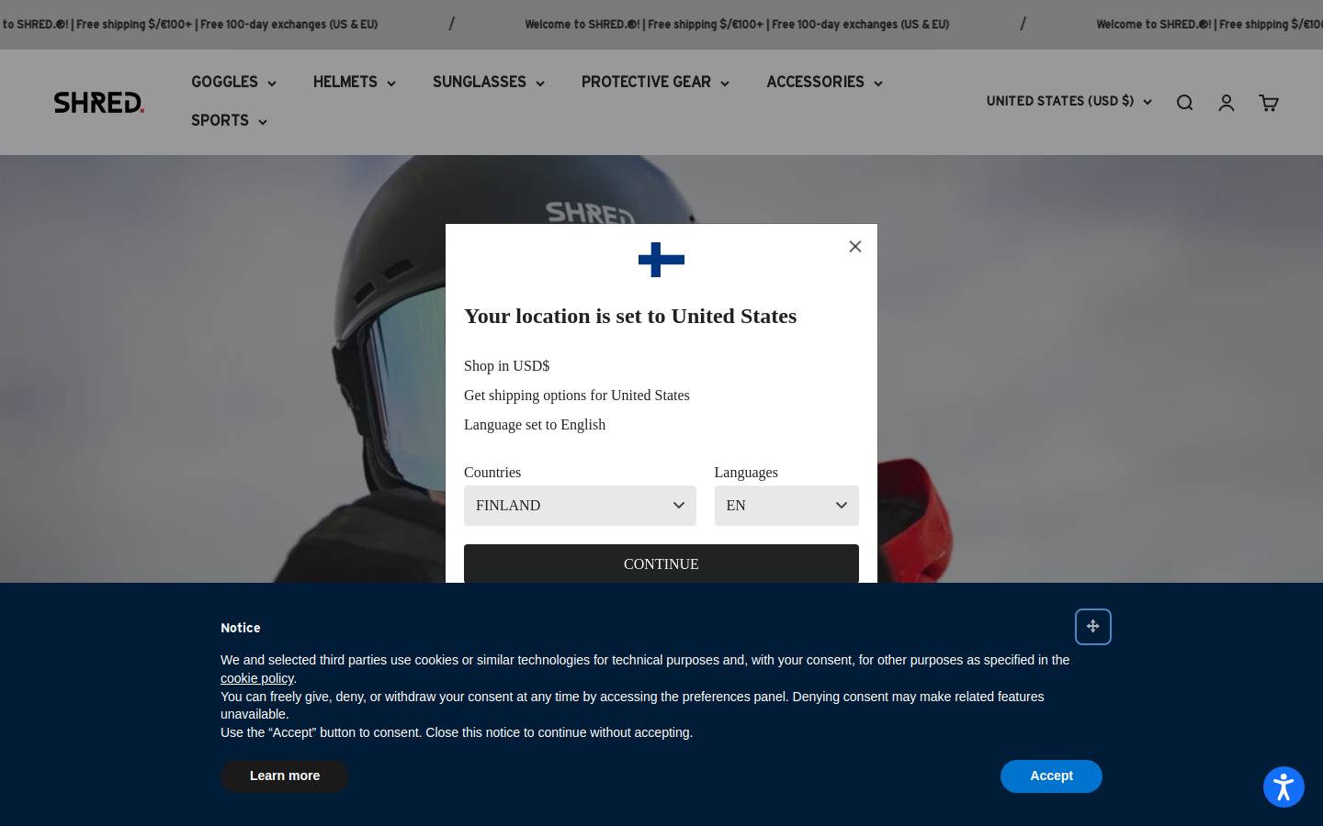Click the 'Notice' heading in cookie banner
The height and width of the screenshot is (826, 1323).
(x=241, y=628)
